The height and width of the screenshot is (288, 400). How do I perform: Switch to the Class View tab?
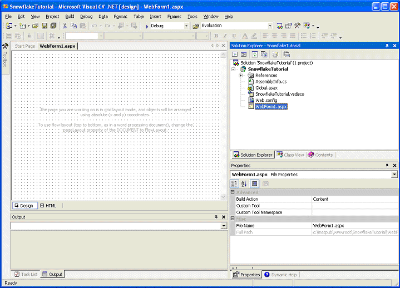(290, 155)
